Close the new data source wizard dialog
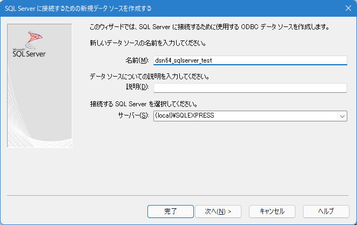This screenshot has height=225, width=357. click(x=347, y=8)
